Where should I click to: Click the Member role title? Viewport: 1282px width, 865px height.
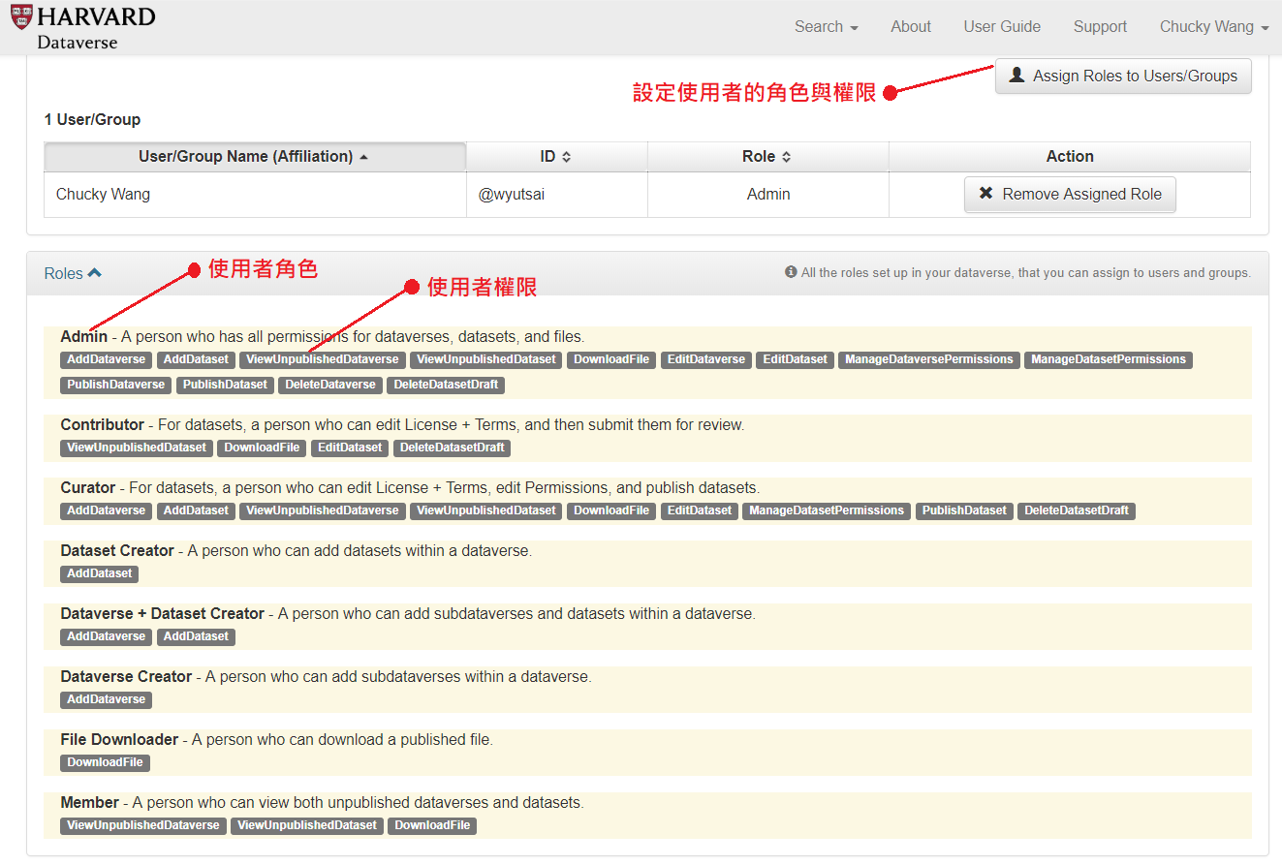pos(89,803)
